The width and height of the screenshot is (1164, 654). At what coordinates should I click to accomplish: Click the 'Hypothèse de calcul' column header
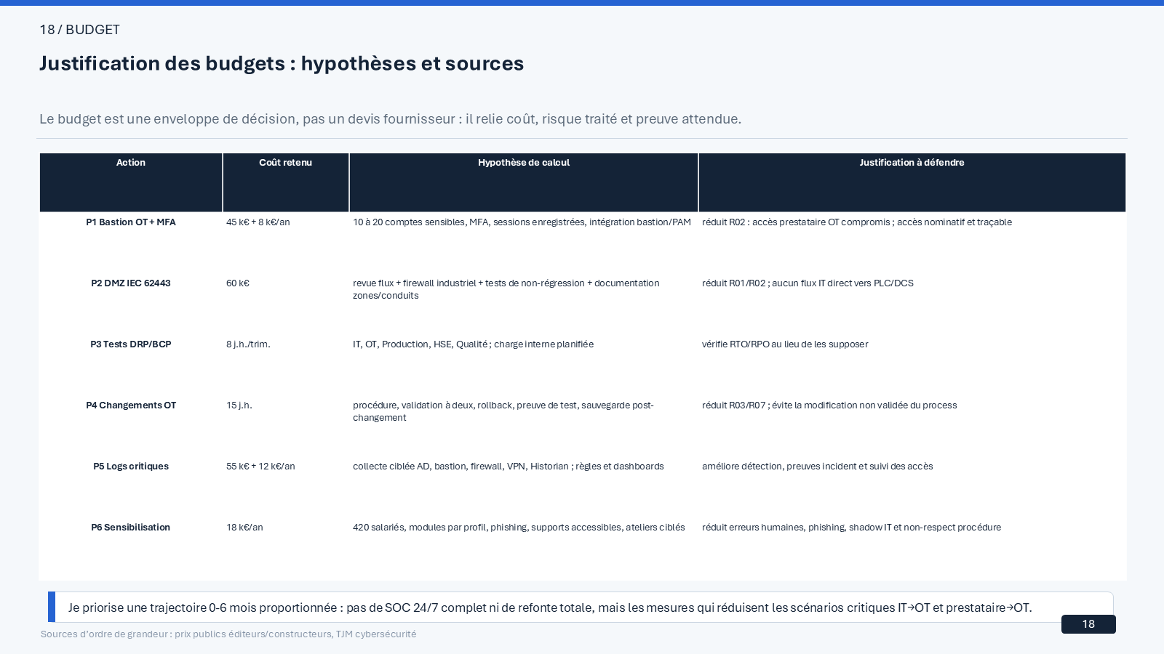click(524, 182)
